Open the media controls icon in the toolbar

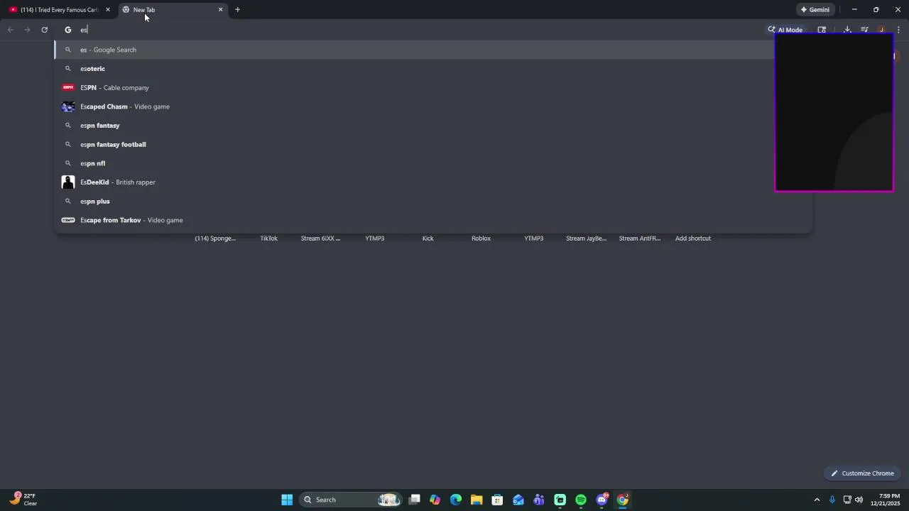click(x=864, y=30)
